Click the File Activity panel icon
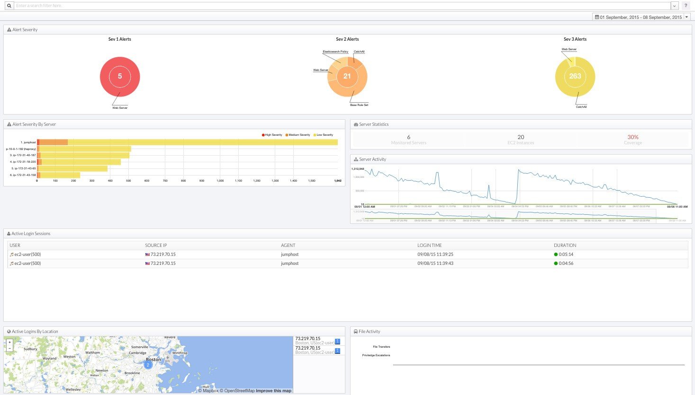 [x=356, y=332]
